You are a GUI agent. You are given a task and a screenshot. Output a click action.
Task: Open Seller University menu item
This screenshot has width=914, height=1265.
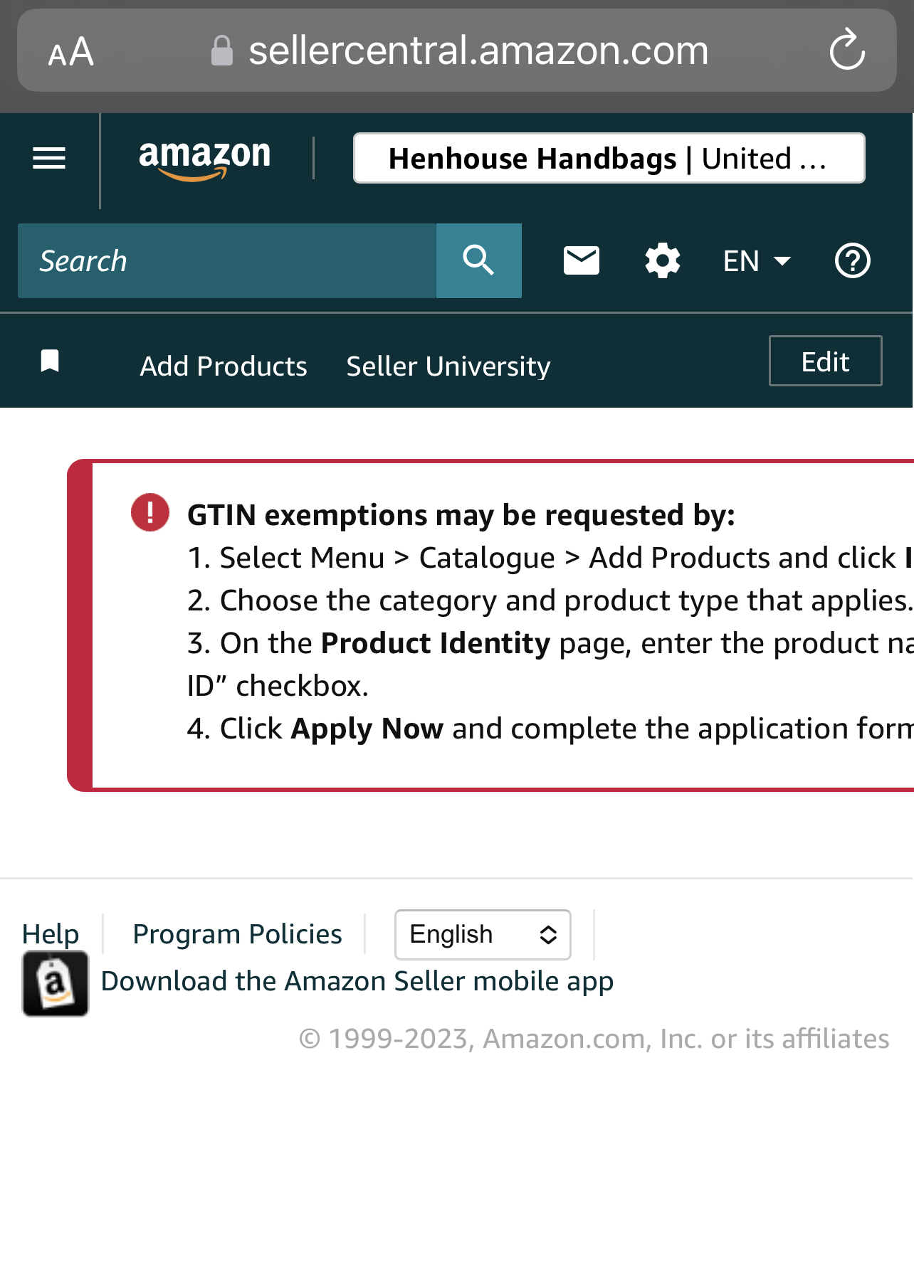click(x=448, y=366)
